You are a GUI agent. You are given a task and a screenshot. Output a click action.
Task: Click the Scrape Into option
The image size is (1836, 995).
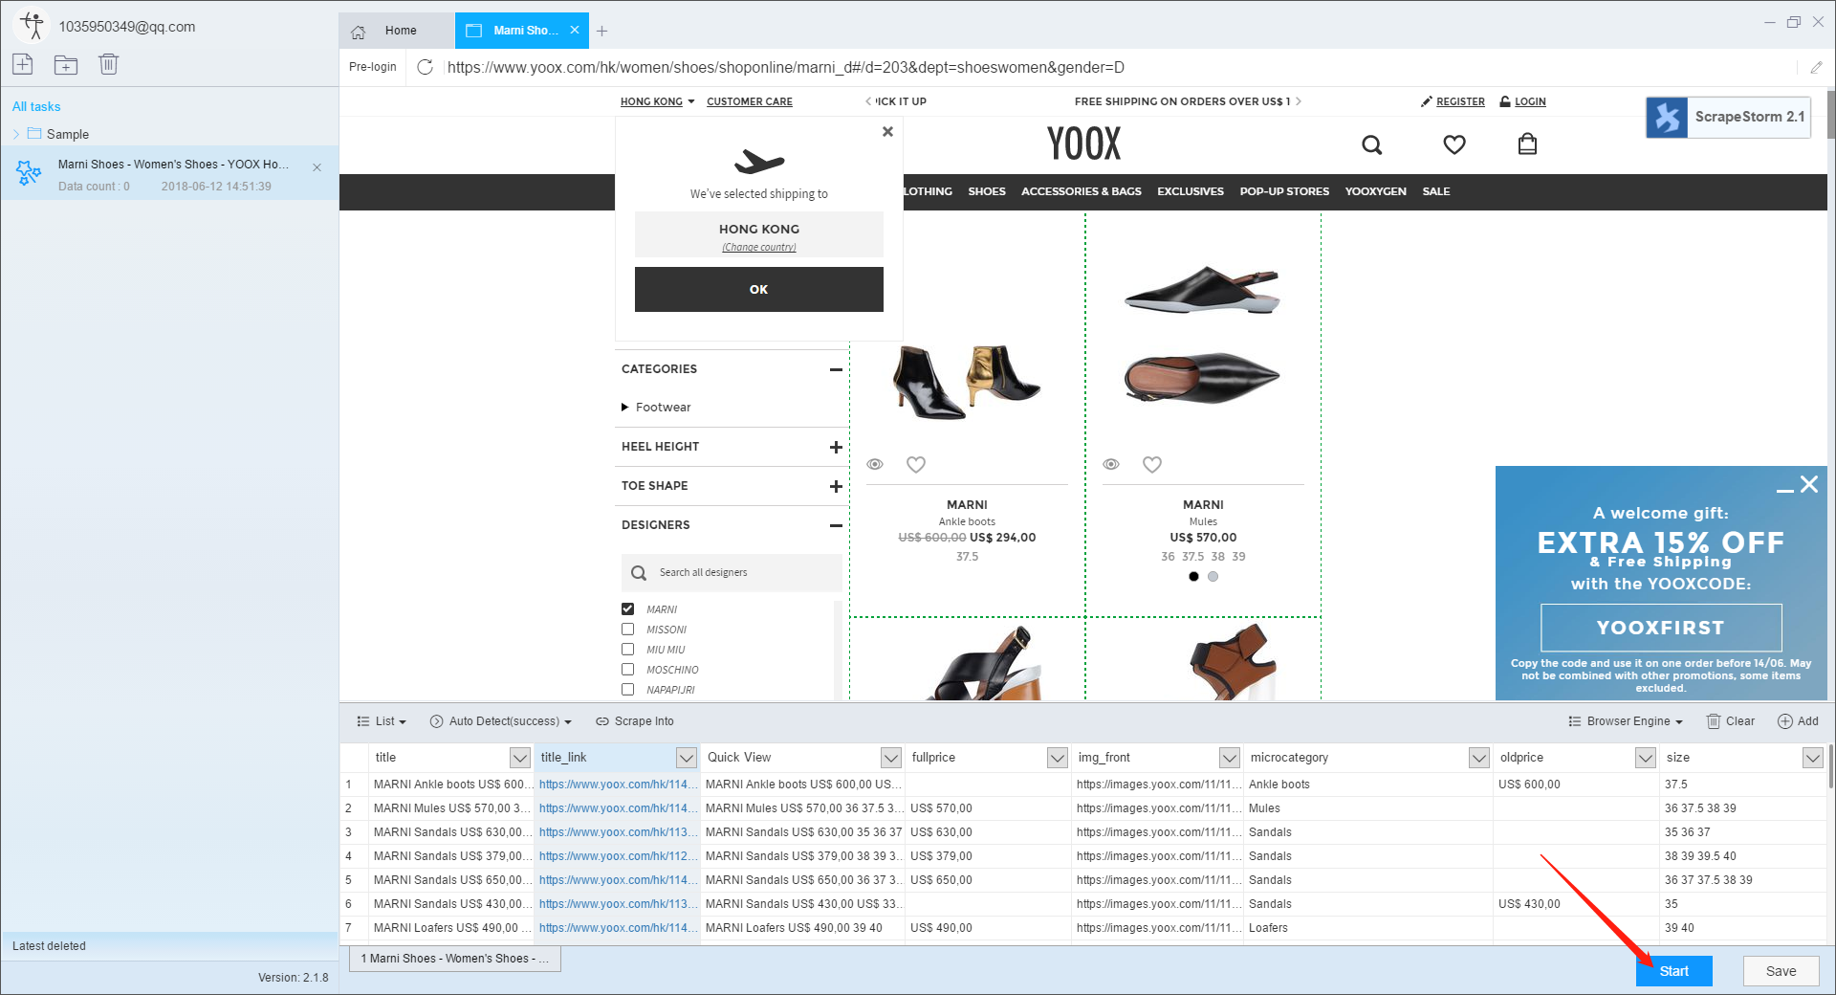(635, 721)
